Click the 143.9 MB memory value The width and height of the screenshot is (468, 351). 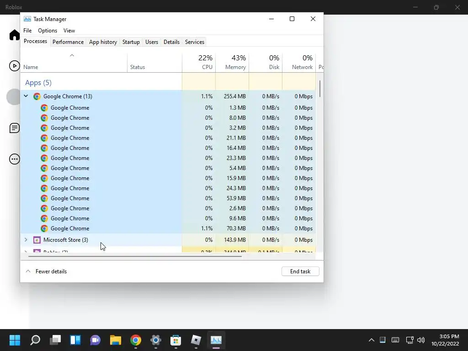point(235,240)
